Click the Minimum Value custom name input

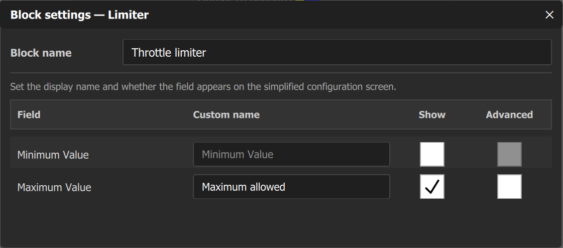click(291, 154)
